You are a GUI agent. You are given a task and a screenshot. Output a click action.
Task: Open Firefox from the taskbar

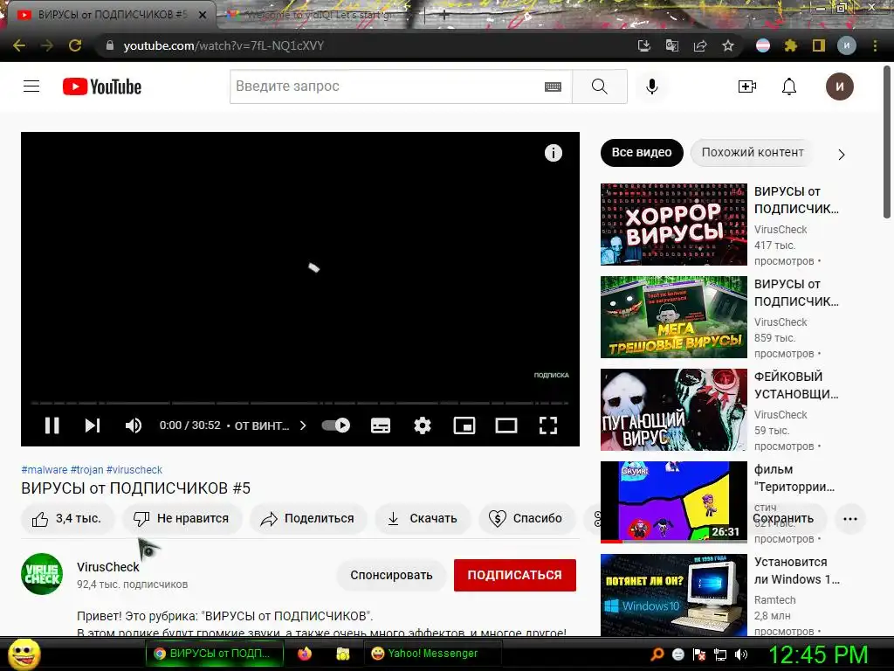click(305, 654)
